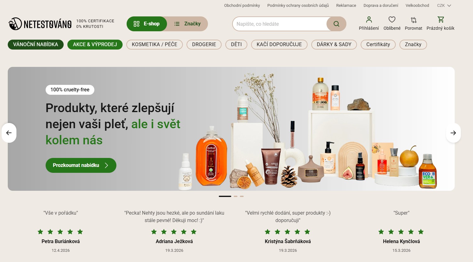Click the Netestováno logo
This screenshot has width=473, height=262.
[40, 24]
